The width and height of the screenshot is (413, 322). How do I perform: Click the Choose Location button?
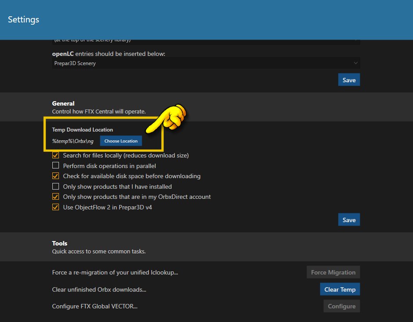coord(121,141)
